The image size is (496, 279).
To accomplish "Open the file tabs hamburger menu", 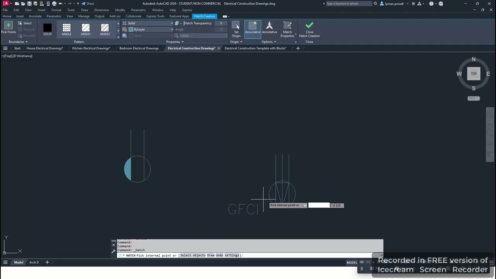I will [5, 48].
